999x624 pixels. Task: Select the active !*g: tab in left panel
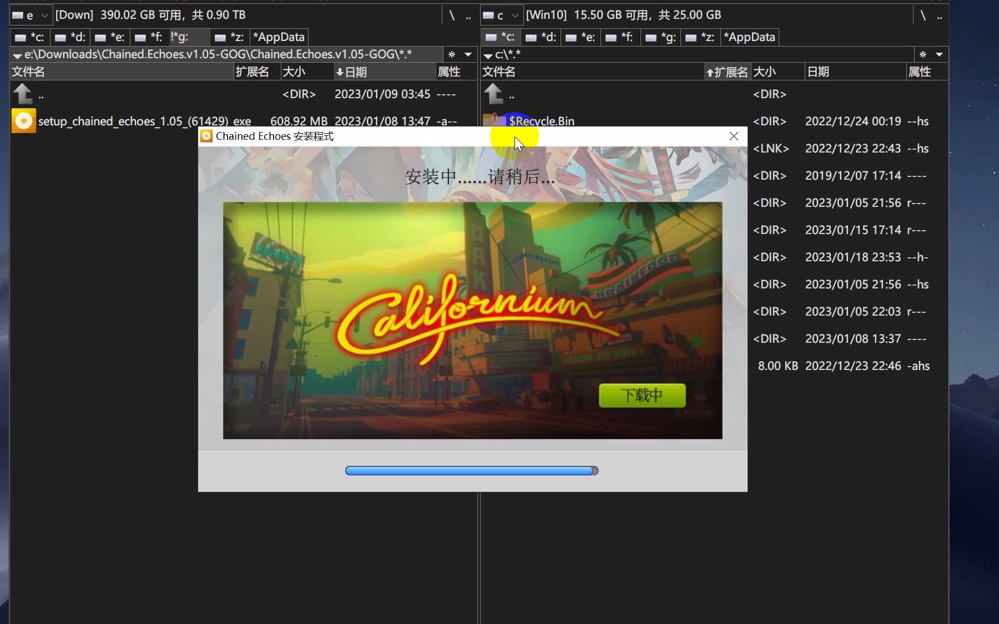[190, 37]
